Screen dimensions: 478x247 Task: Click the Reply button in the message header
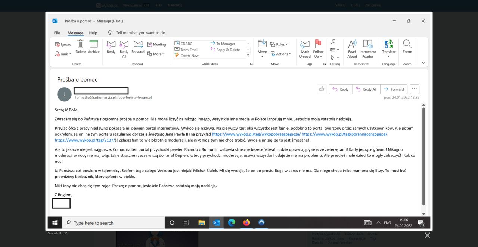(x=340, y=89)
